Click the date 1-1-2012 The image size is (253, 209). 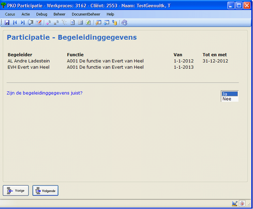(x=184, y=61)
